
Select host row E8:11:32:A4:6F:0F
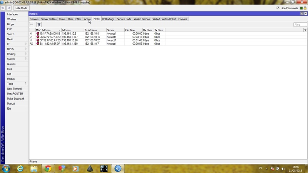point(168,43)
